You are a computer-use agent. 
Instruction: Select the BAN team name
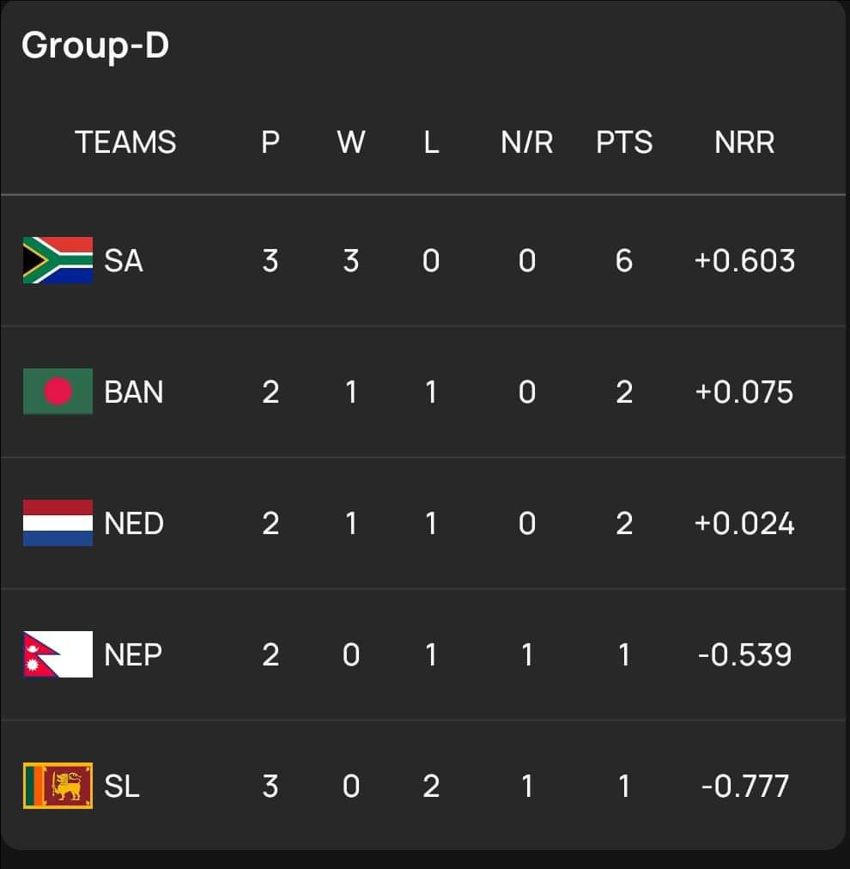pos(133,392)
